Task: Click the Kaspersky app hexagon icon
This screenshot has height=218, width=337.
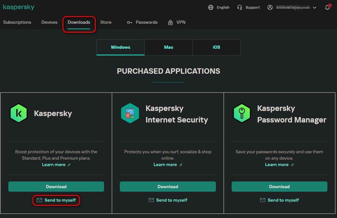Action: pos(19,113)
